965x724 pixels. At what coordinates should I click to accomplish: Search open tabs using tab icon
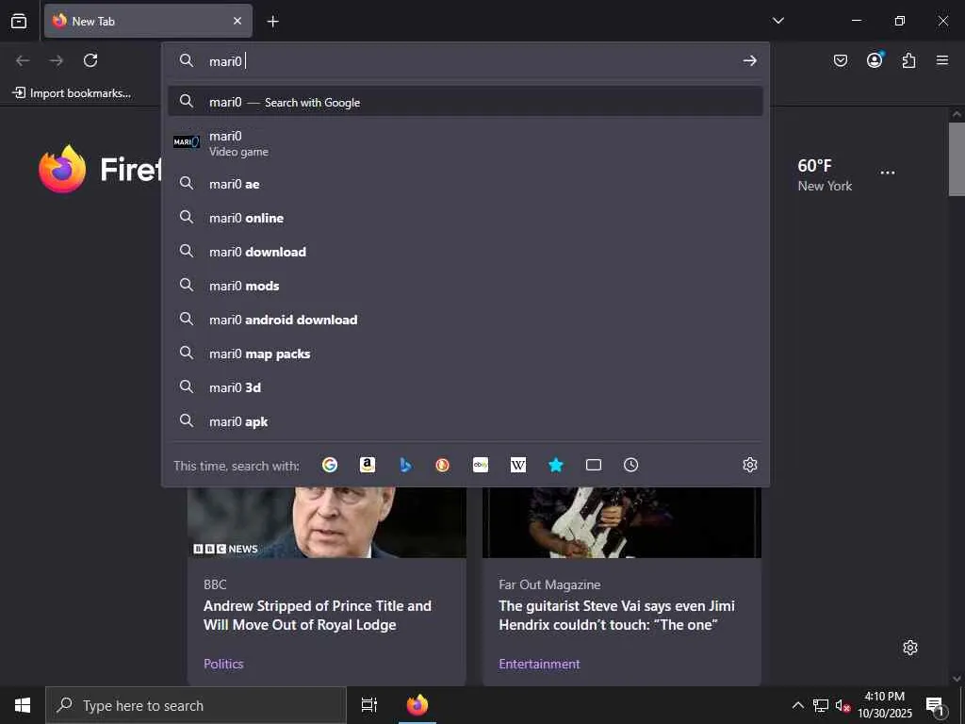594,465
